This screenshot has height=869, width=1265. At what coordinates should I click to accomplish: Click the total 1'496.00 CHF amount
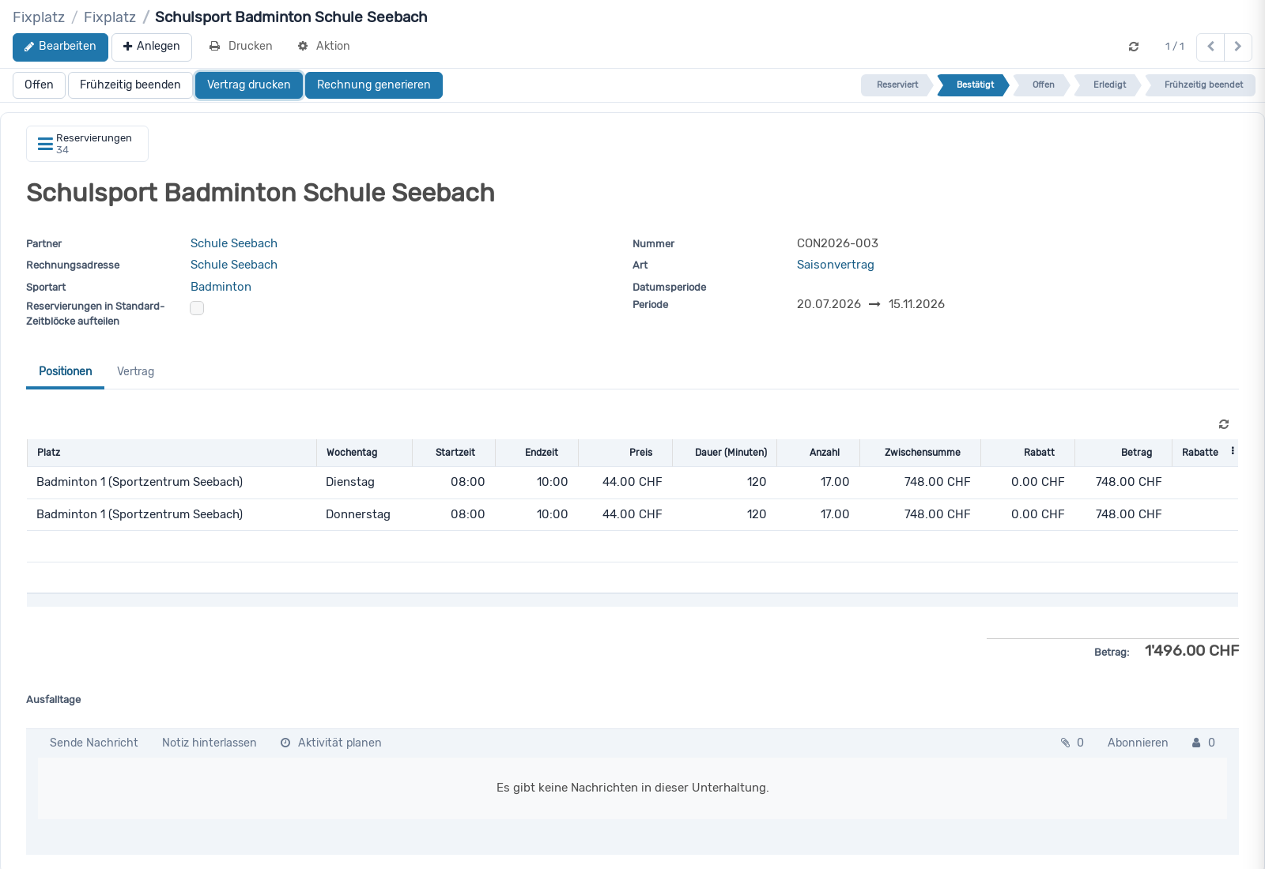click(x=1192, y=651)
